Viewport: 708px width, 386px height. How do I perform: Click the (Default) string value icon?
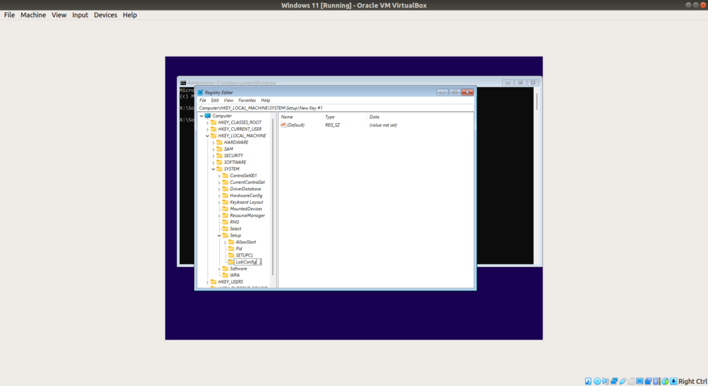[x=283, y=125]
